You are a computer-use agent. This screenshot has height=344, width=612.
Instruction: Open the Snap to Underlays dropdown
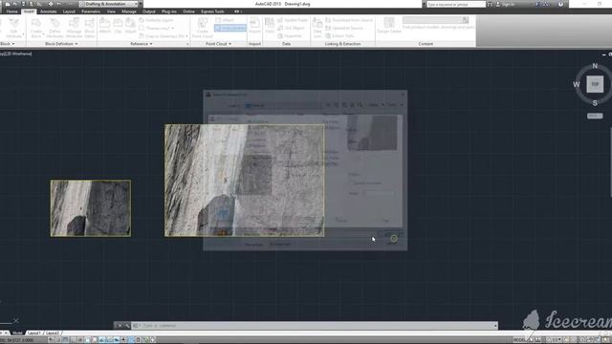point(164,36)
